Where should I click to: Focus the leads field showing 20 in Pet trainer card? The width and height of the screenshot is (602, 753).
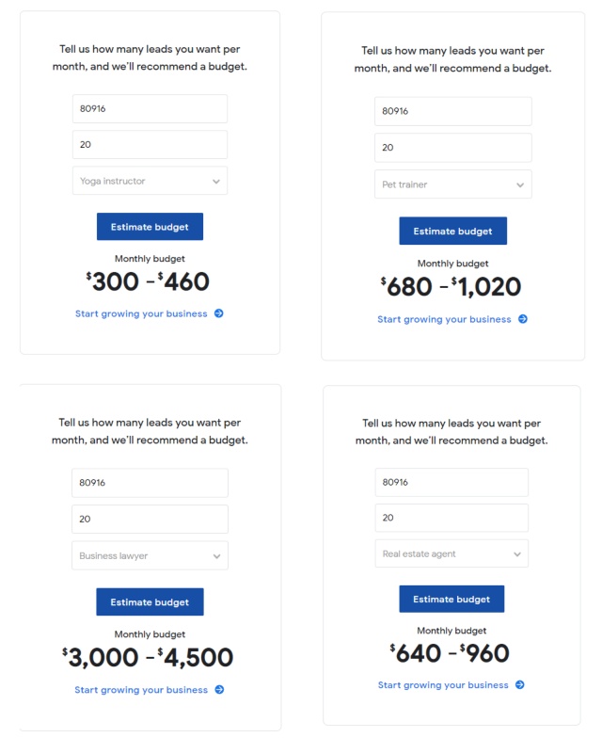point(453,148)
